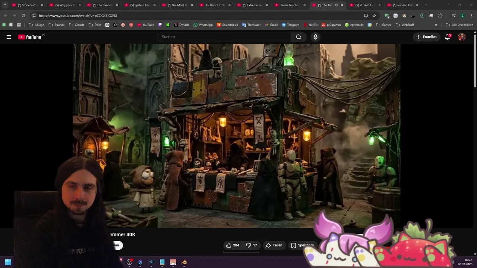Expand hidden bookmarks with the chevron
Viewport: 477px width, 268px height.
click(x=436, y=25)
